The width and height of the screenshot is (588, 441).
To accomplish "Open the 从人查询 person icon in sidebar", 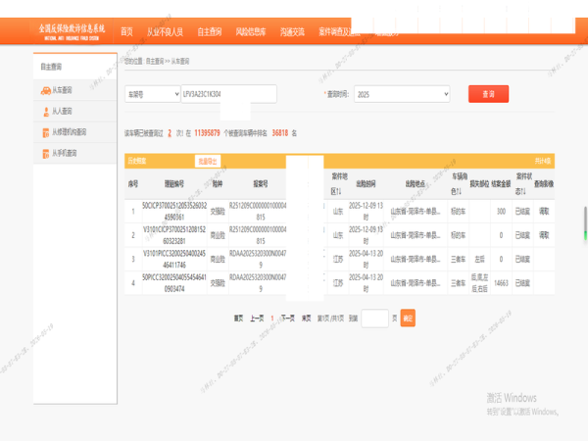I will [x=46, y=112].
